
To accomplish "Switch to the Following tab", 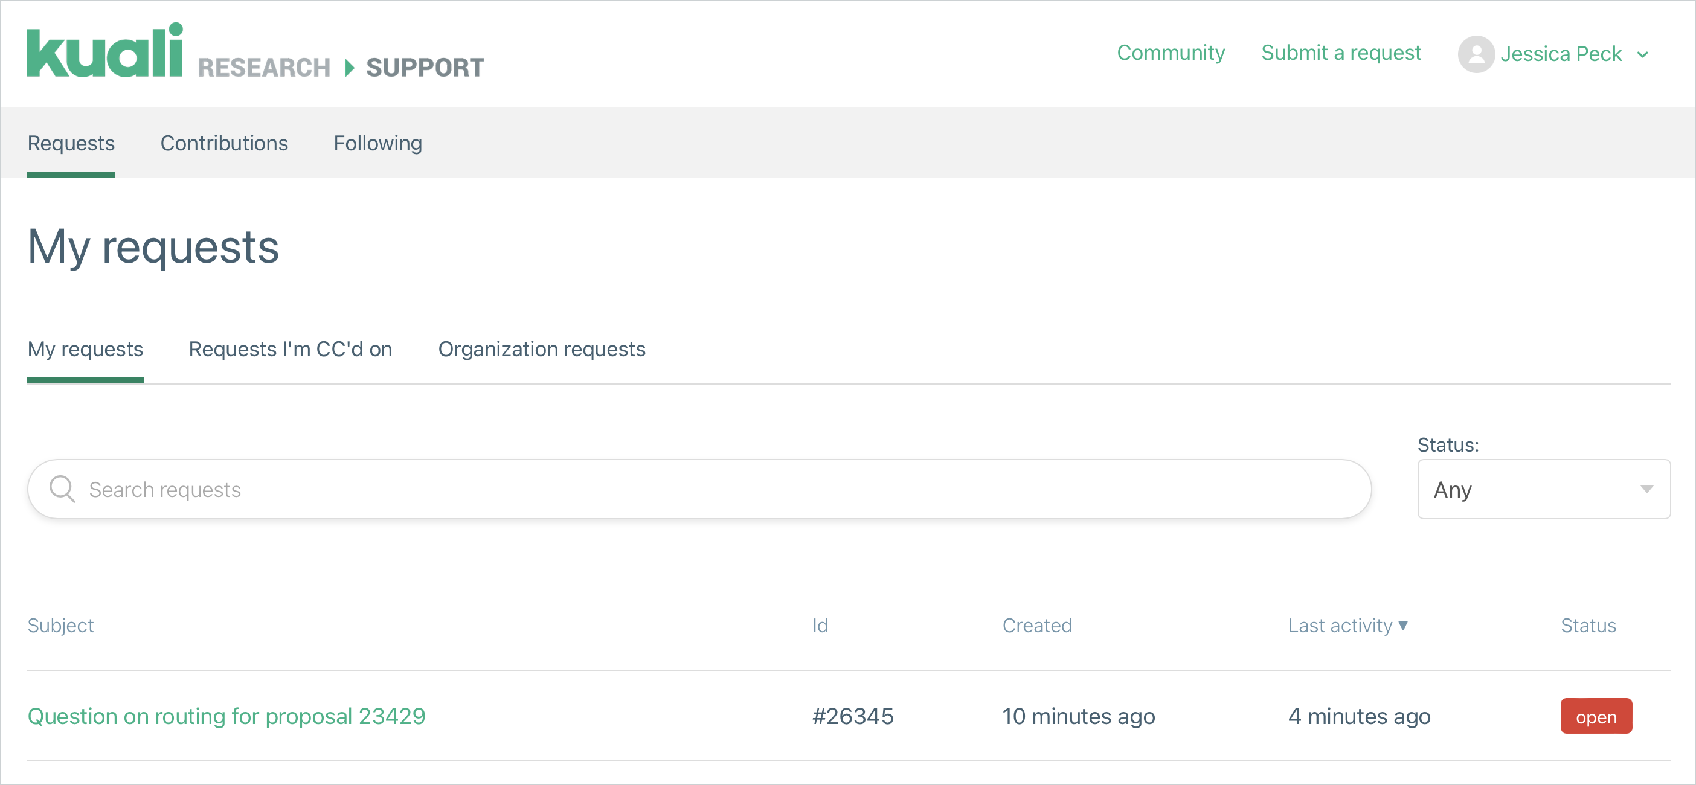I will point(377,143).
